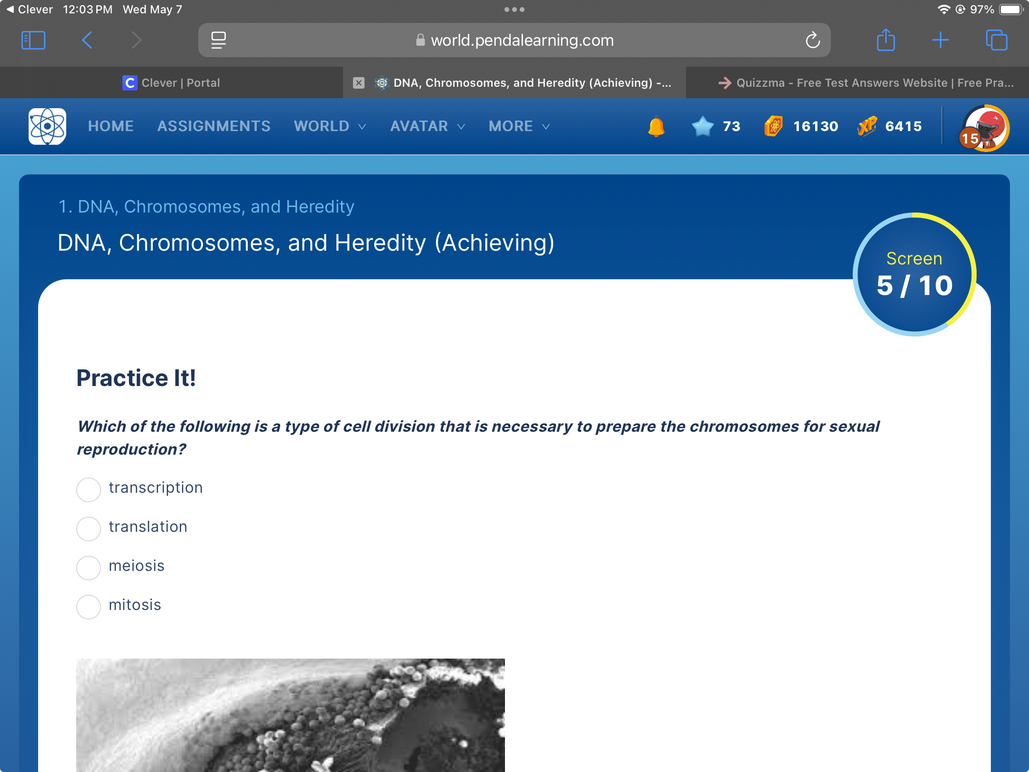Tap the three-dot multitasking indicator
Viewport: 1029px width, 772px height.
pos(514,10)
